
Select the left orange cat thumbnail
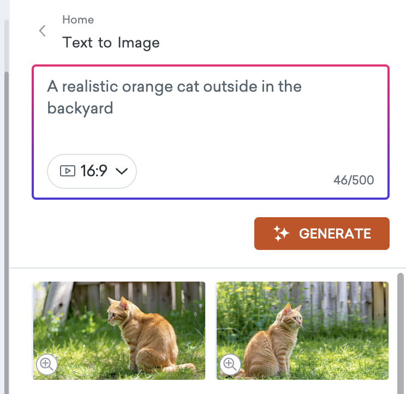pyautogui.click(x=119, y=330)
